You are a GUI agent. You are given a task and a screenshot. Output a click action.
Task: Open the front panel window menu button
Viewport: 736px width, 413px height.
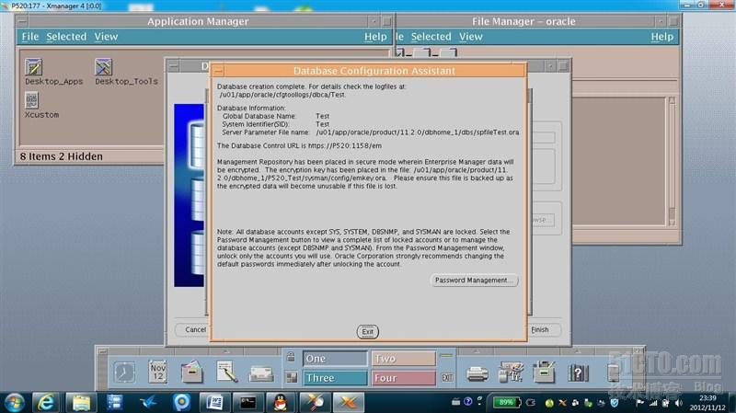tap(102, 351)
